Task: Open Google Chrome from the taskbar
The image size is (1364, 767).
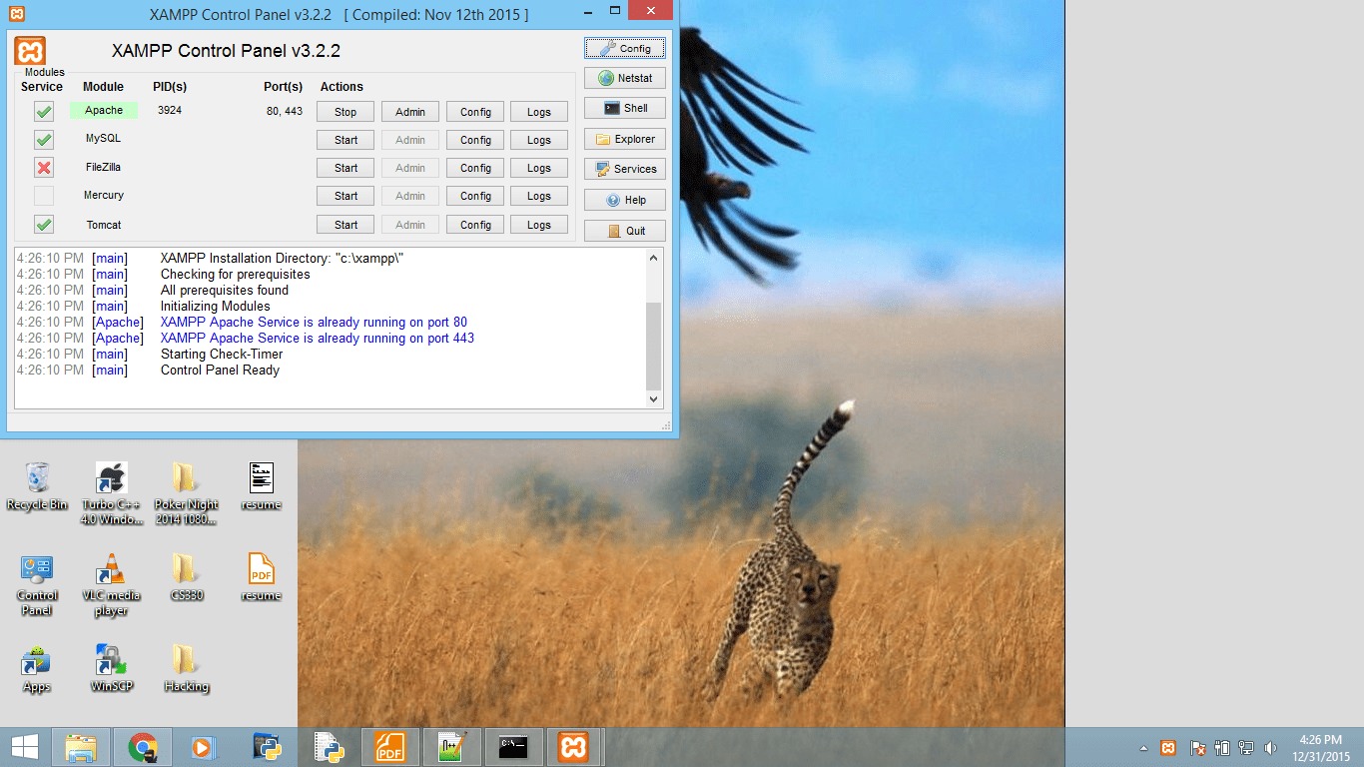Action: (143, 747)
